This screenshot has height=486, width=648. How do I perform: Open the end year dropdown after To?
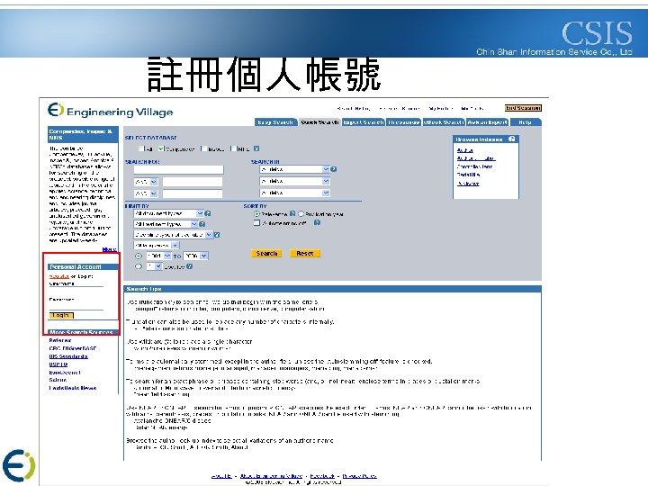(x=196, y=256)
